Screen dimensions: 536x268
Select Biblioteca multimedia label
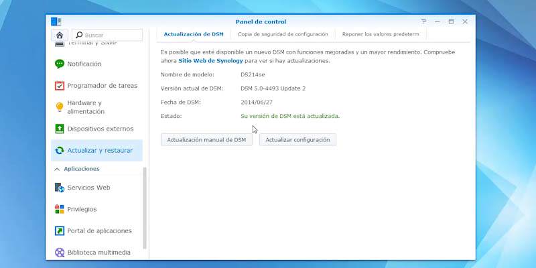pyautogui.click(x=98, y=253)
